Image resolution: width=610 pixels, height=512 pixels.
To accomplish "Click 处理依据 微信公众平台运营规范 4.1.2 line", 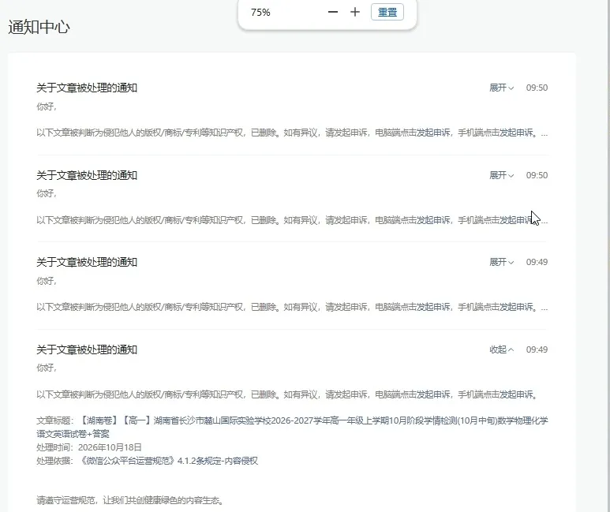I will click(x=147, y=461).
